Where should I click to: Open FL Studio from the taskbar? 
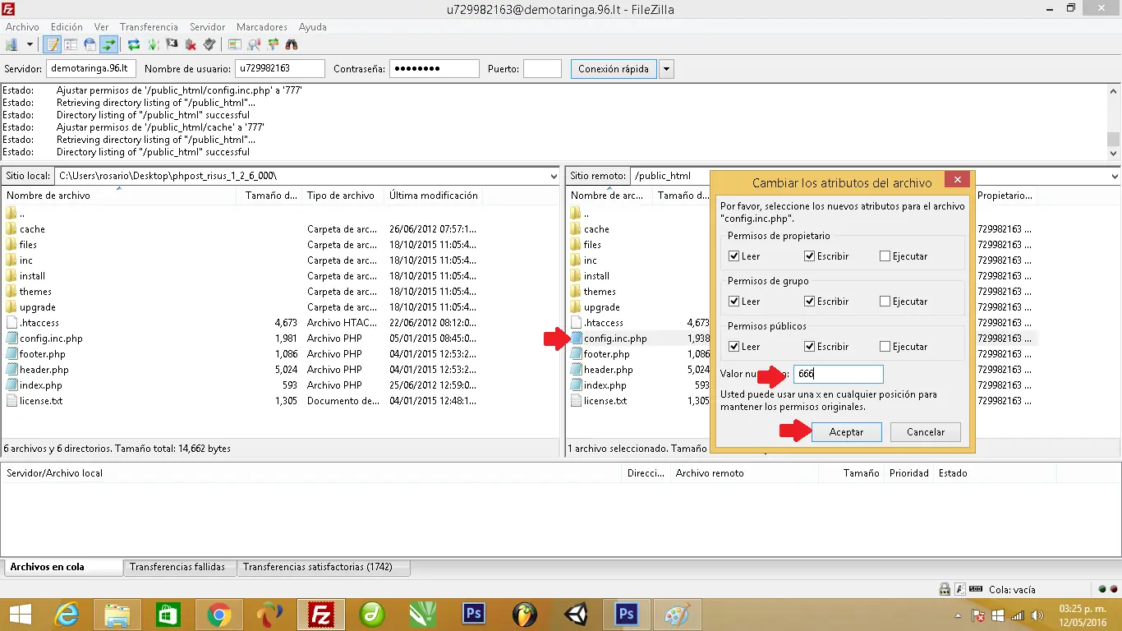pyautogui.click(x=525, y=615)
